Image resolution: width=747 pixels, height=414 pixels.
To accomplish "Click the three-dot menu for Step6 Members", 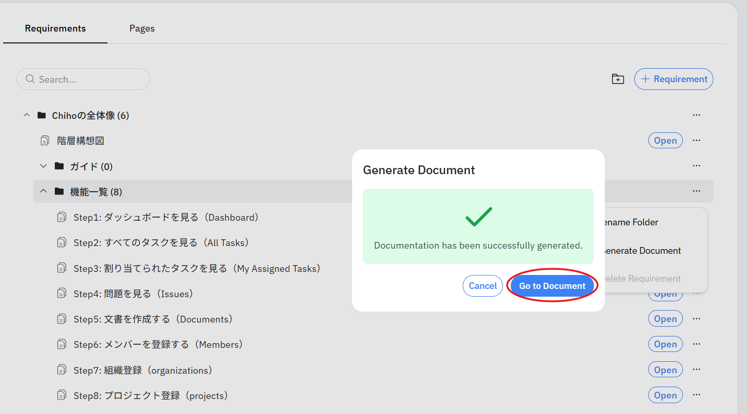I will pos(696,344).
